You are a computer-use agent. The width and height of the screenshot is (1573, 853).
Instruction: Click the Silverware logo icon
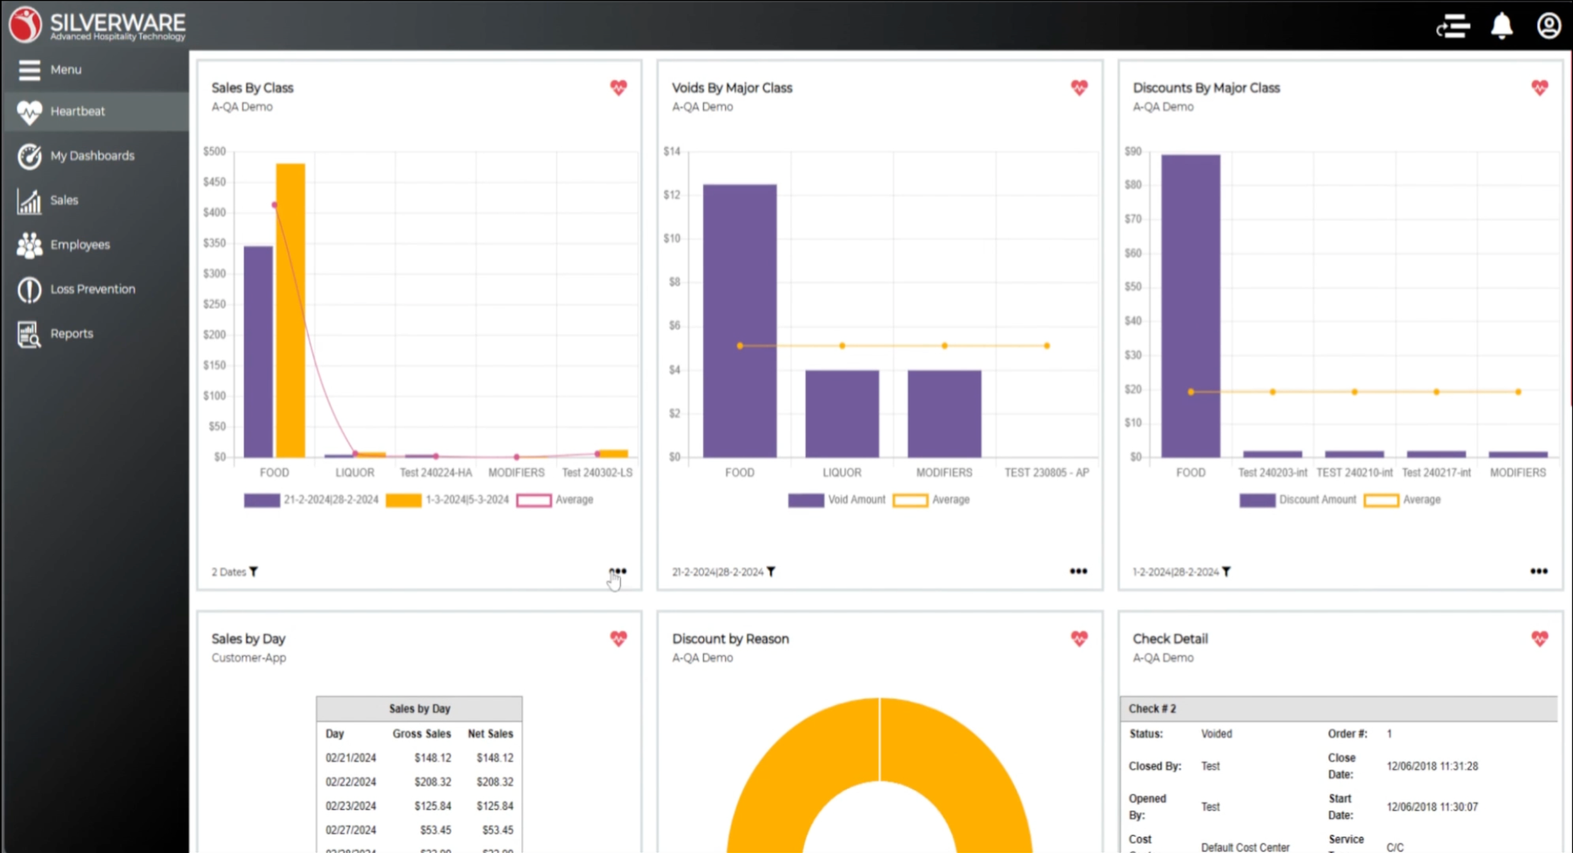(25, 25)
